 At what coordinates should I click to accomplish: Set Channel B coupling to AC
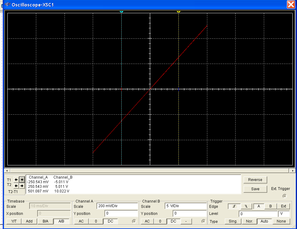point(147,221)
